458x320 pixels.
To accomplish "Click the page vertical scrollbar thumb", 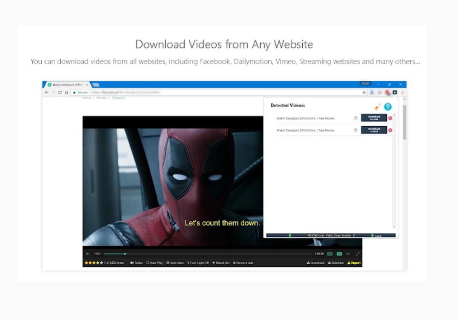I will [404, 122].
